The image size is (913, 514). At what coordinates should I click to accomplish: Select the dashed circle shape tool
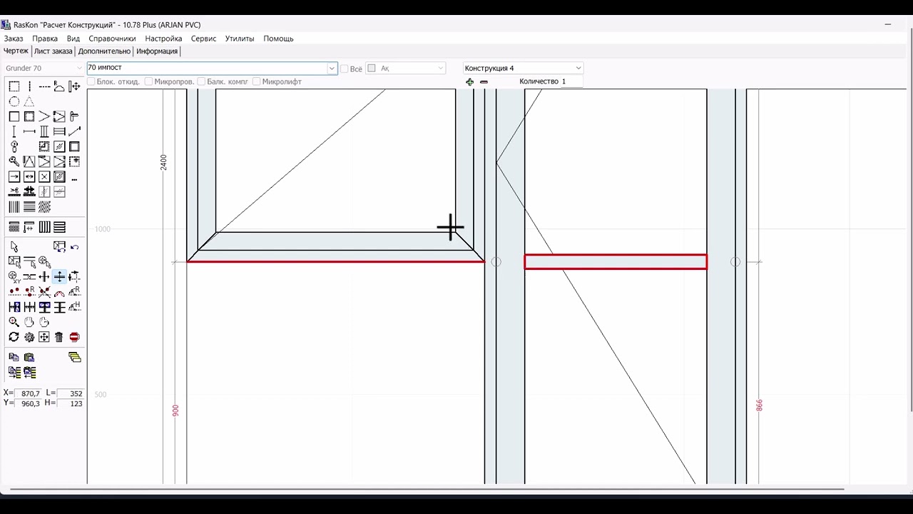(14, 101)
